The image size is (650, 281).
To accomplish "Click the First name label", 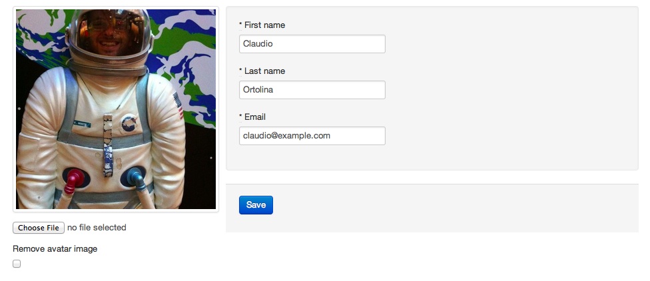I will [264, 25].
